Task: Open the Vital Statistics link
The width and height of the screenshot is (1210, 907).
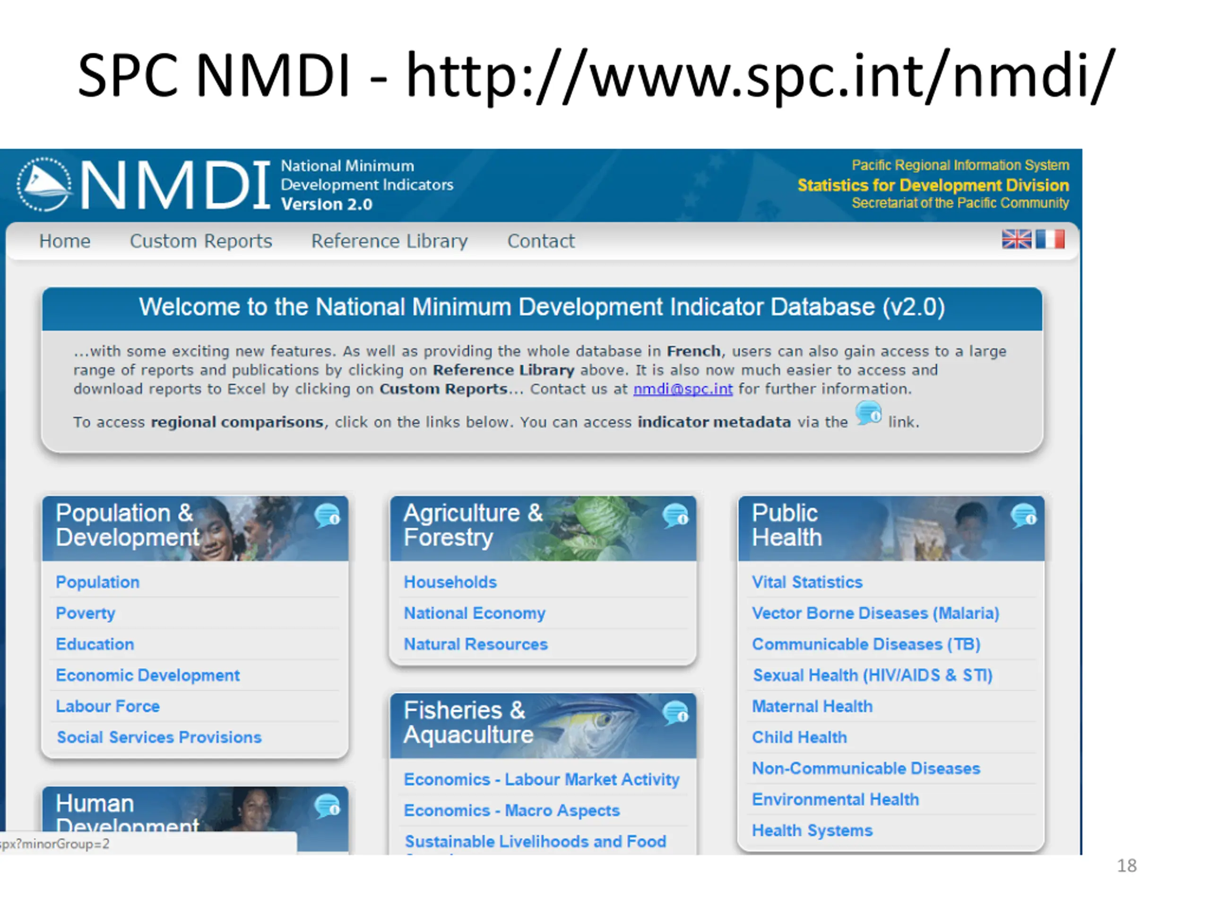Action: [x=807, y=582]
